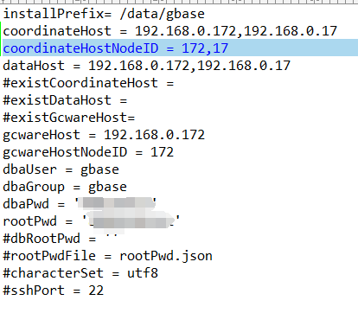This screenshot has height=313, width=358.
Task: Click the rootPwd.json value in #rootPwdFile line
Action: [x=166, y=256]
